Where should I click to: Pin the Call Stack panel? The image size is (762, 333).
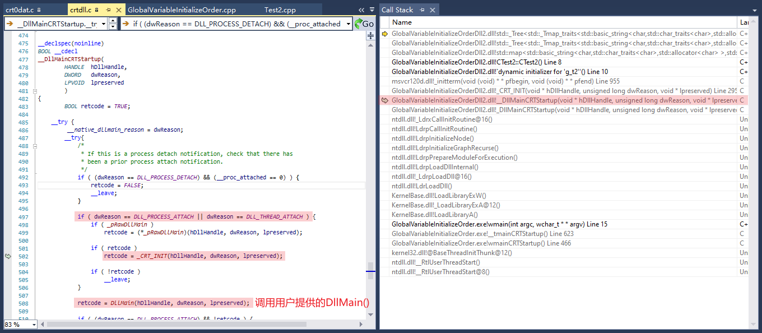pyautogui.click(x=422, y=10)
